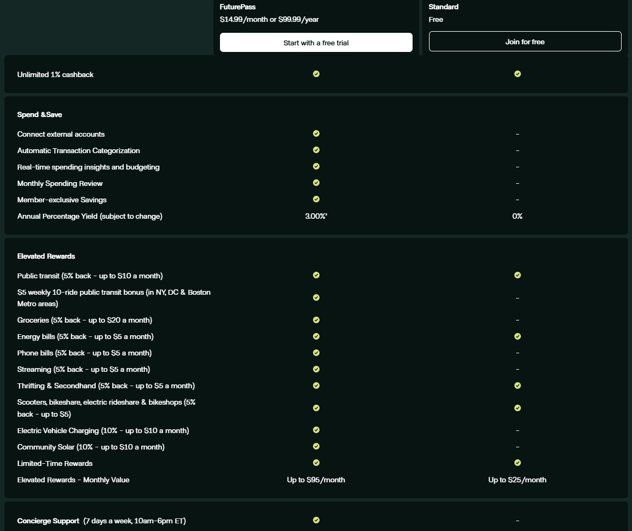Click the 'Member-exclusive Savings' label
Viewport: 632px width, 531px height.
pyautogui.click(x=62, y=200)
